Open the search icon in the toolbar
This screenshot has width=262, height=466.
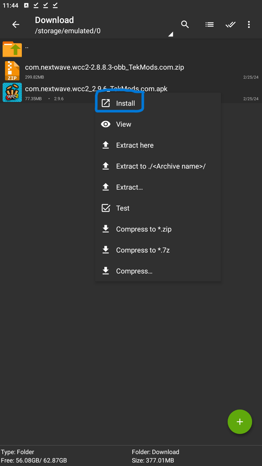point(185,24)
